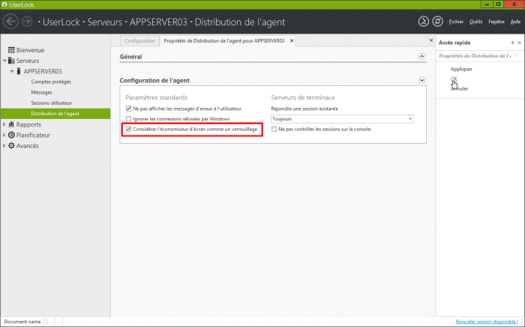Collapse the APPSERVER03 tree node arrow

[x=12, y=71]
